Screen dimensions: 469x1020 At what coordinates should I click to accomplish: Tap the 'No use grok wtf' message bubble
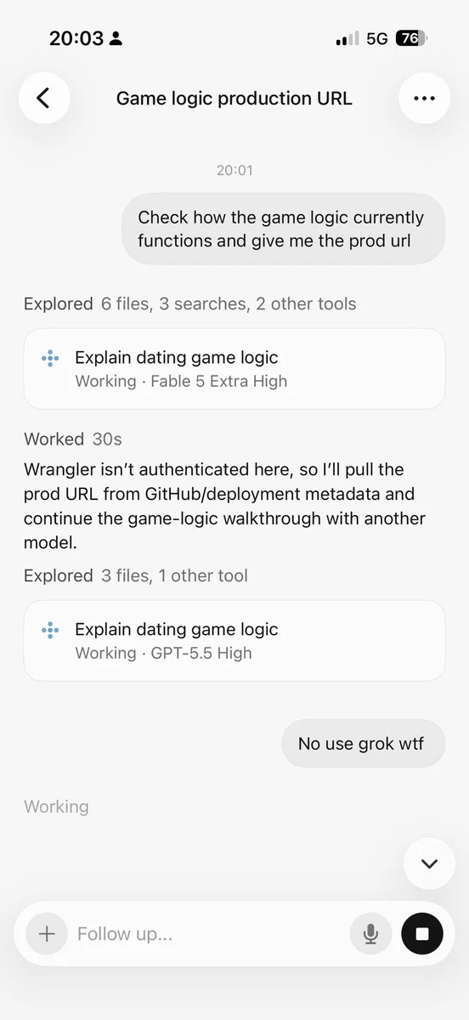click(x=363, y=744)
